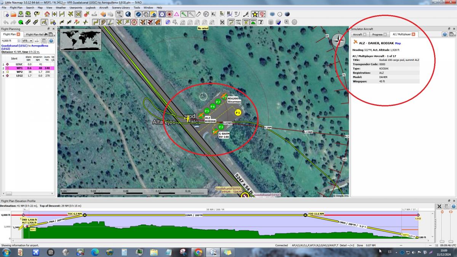This screenshot has height=257, width=457.
Task: Open a flight plan with the folder icon
Action: click(13, 14)
